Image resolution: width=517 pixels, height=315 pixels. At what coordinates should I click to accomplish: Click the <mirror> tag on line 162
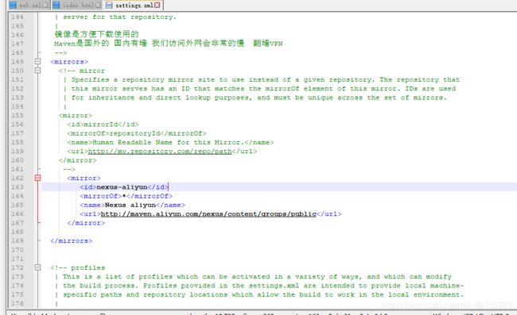(x=84, y=178)
